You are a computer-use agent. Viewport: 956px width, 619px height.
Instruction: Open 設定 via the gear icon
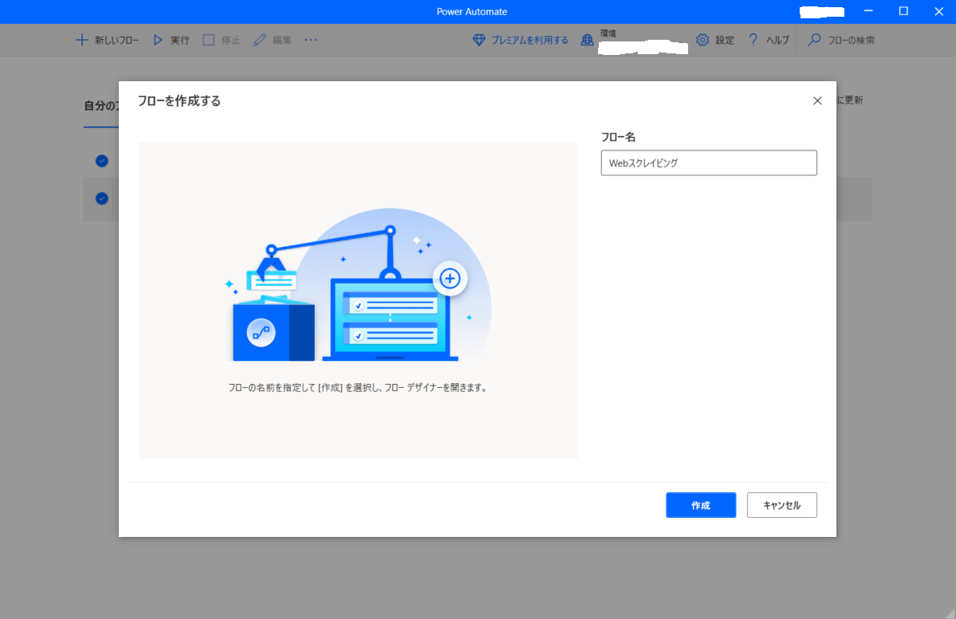[x=702, y=40]
